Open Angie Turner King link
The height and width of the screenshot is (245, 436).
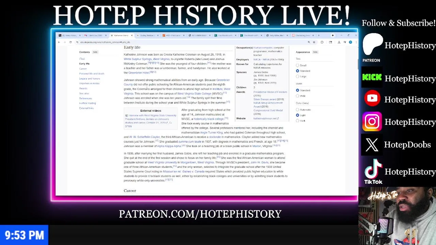coord(211,132)
